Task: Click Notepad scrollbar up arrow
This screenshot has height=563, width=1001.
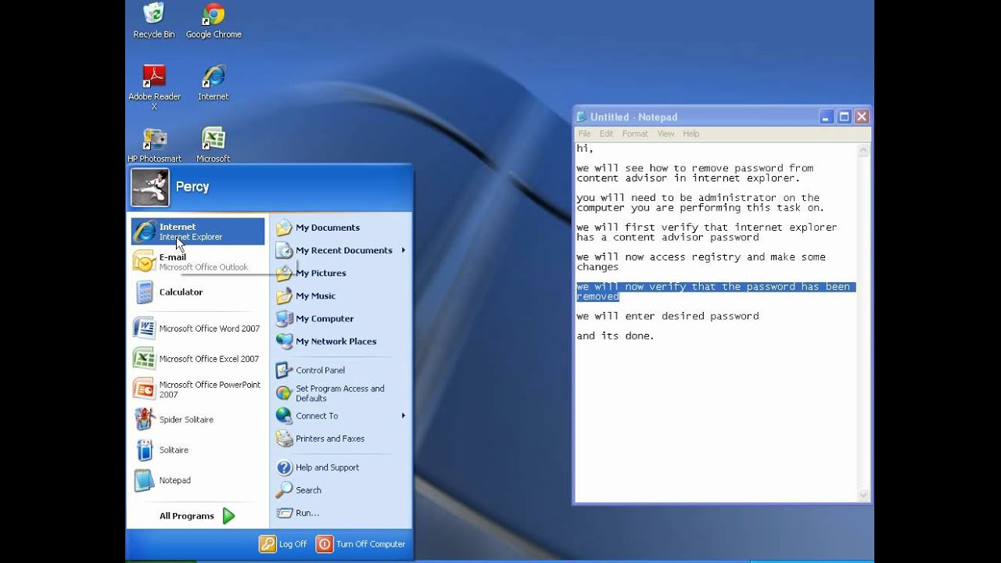Action: (x=863, y=149)
